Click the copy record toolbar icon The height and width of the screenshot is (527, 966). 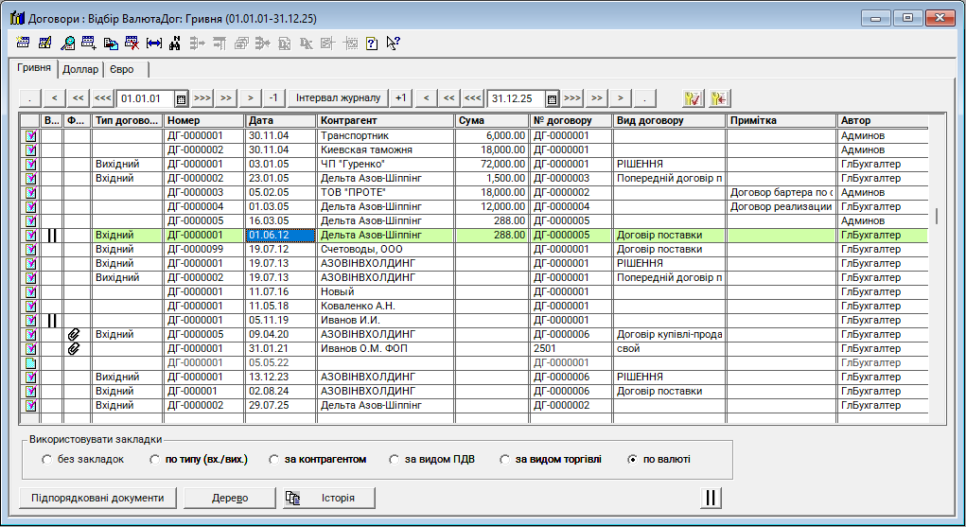(x=111, y=43)
